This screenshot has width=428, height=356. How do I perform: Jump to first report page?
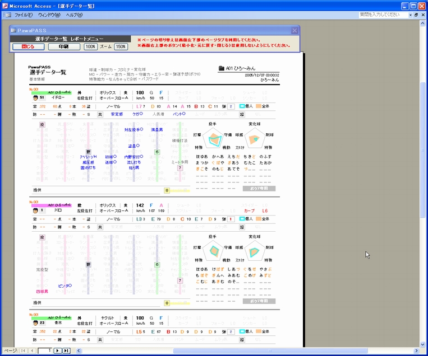tap(24, 350)
